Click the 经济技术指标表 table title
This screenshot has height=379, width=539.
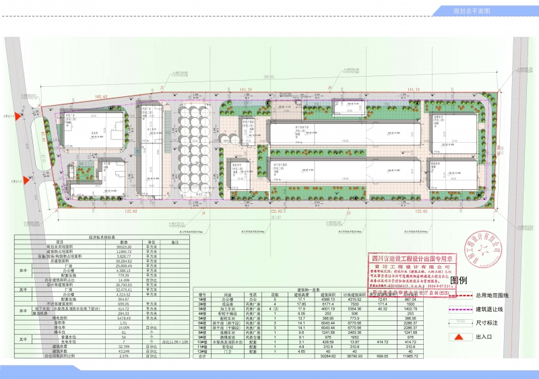(102, 237)
